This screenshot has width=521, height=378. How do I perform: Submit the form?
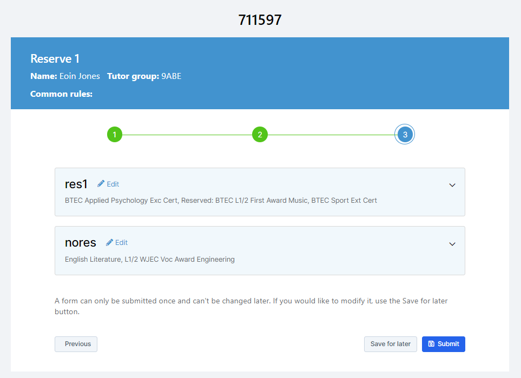pyautogui.click(x=444, y=344)
